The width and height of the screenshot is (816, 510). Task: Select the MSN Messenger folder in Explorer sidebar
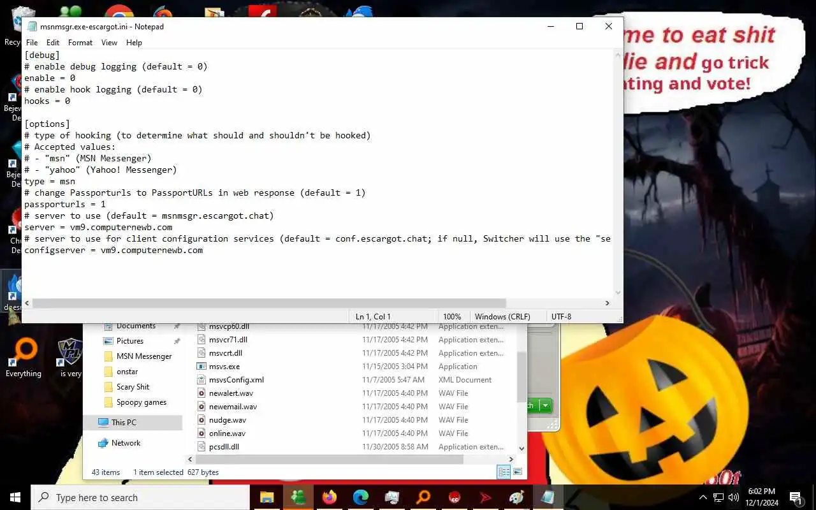(144, 356)
